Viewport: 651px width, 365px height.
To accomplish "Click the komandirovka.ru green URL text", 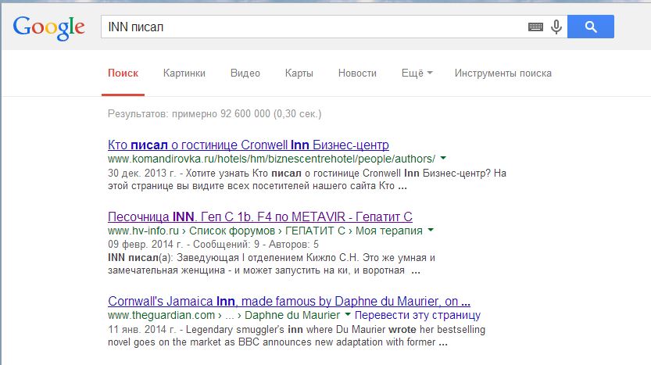I will coord(271,159).
